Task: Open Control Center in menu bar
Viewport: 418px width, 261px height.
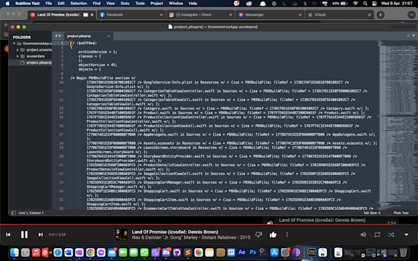Action: click(374, 4)
